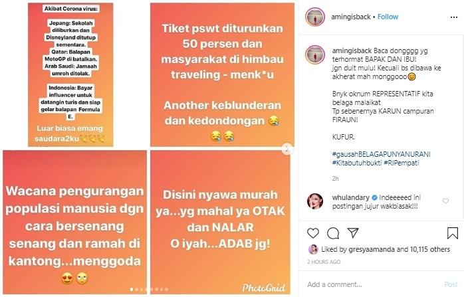Screen dimensions: 464x297
Task: Select first carousel dot indicator
Action: pos(132,289)
